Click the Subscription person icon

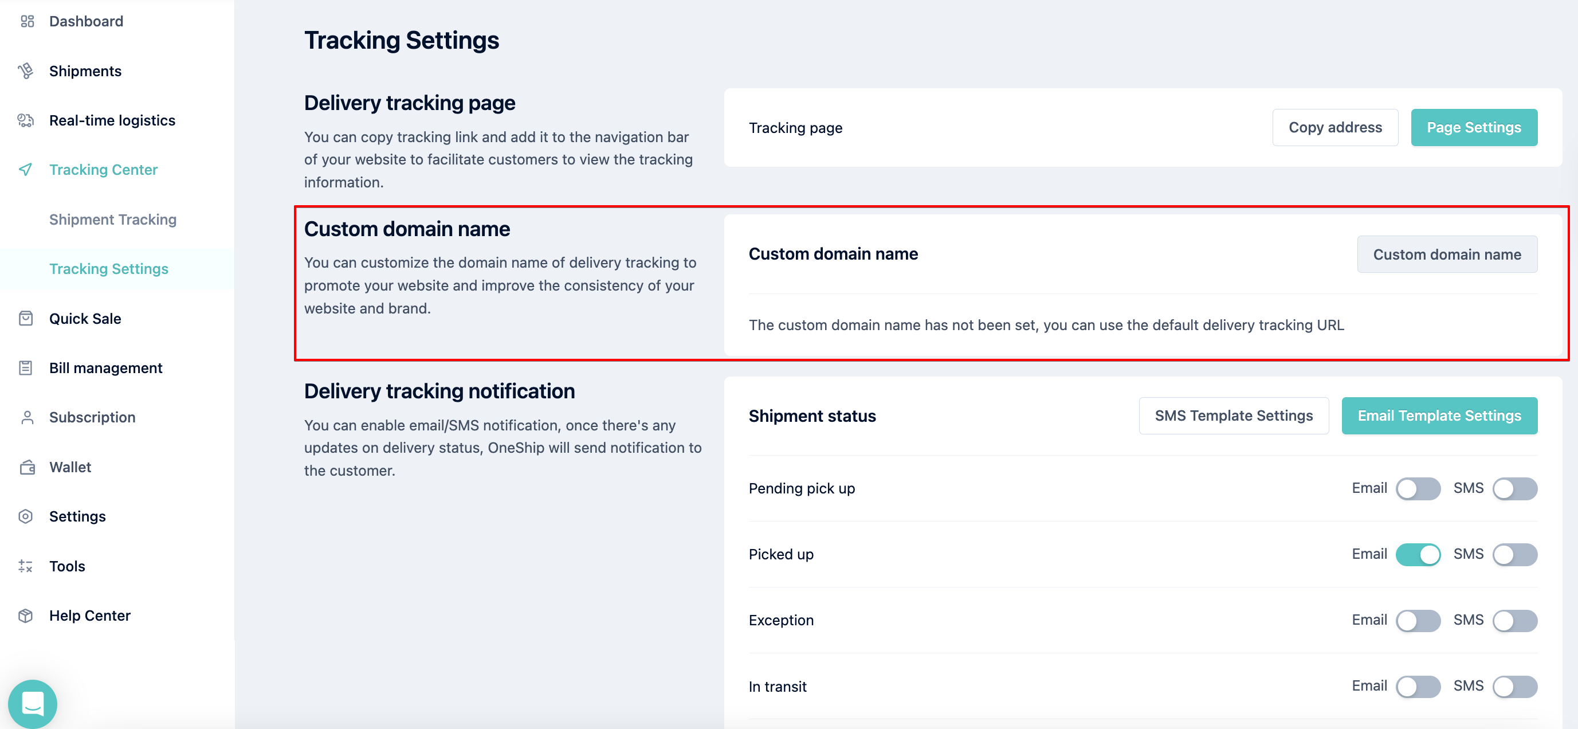click(27, 417)
